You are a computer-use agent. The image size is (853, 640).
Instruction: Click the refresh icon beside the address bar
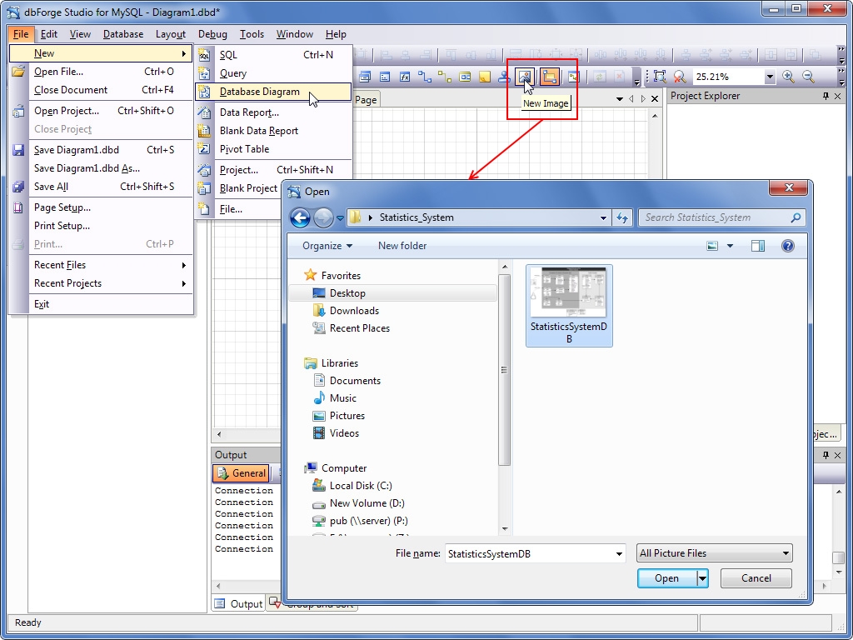pyautogui.click(x=621, y=217)
